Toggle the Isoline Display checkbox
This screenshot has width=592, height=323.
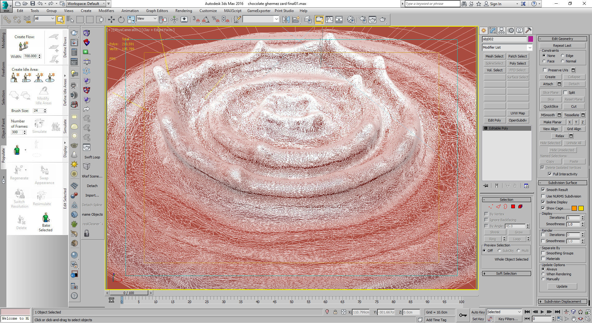543,202
